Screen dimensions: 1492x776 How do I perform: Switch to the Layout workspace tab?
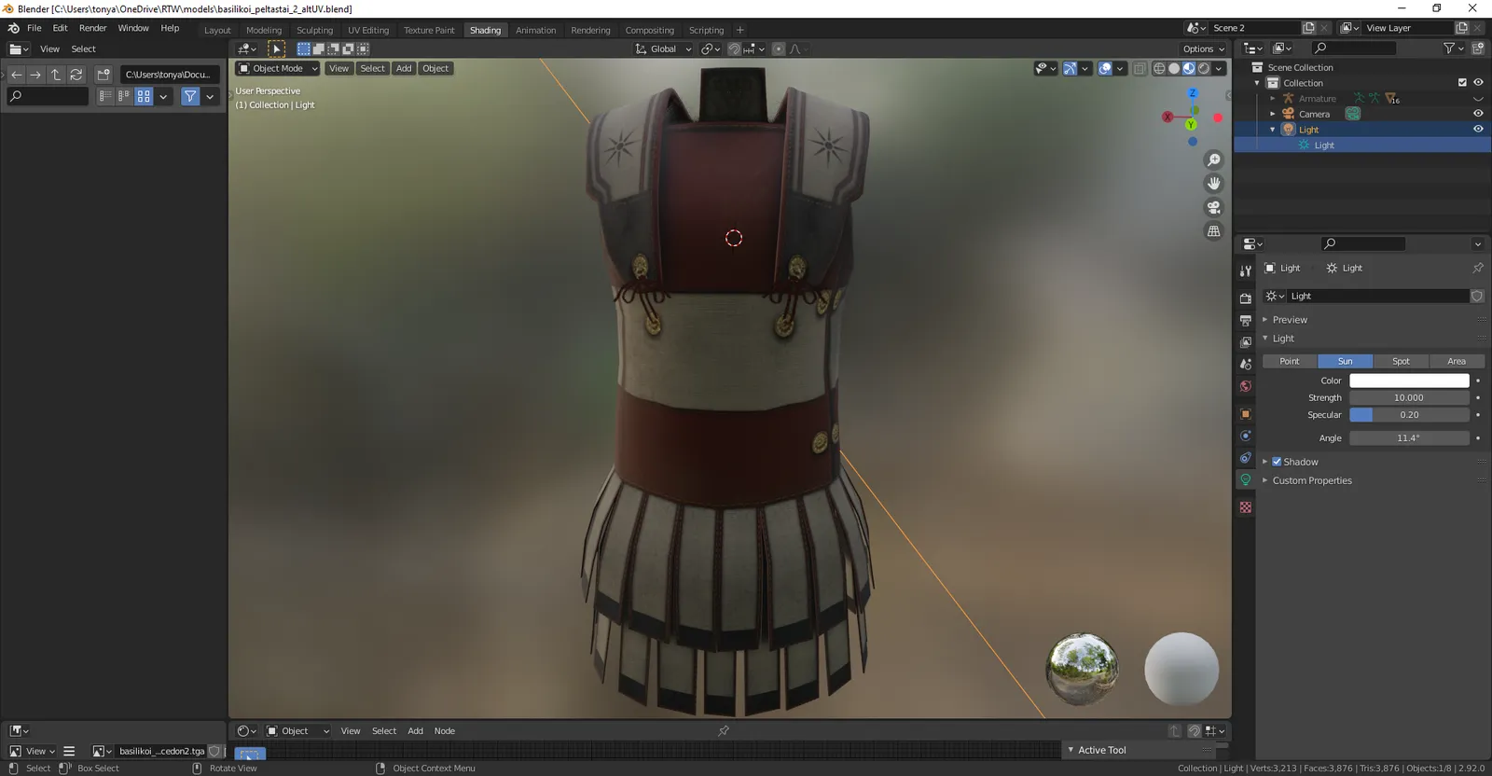click(217, 30)
